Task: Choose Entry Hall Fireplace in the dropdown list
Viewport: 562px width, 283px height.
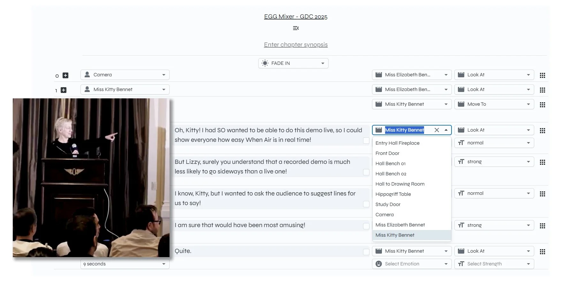Action: [x=397, y=143]
